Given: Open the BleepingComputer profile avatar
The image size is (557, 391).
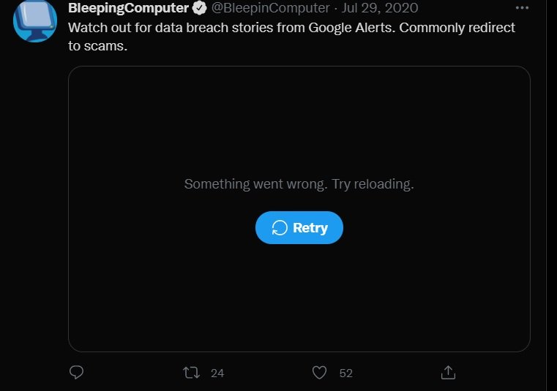Looking at the screenshot, I should [x=35, y=20].
